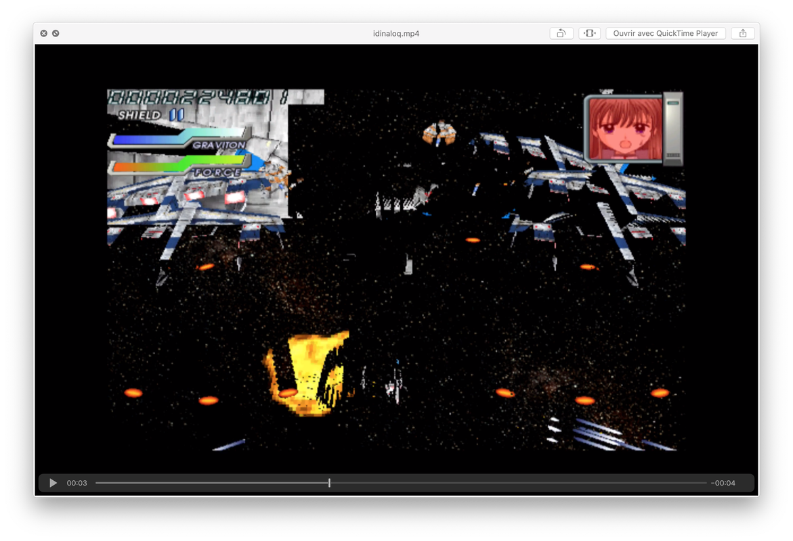793x541 pixels.
Task: Toggle the remaining time -00:04 display
Action: 723,483
